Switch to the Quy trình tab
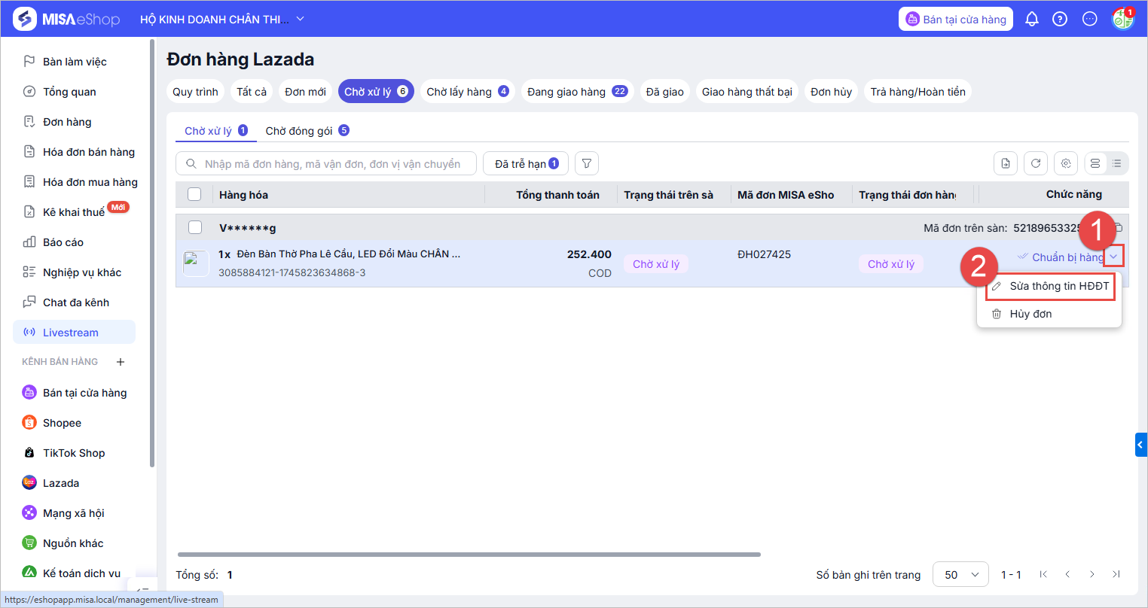 click(196, 92)
